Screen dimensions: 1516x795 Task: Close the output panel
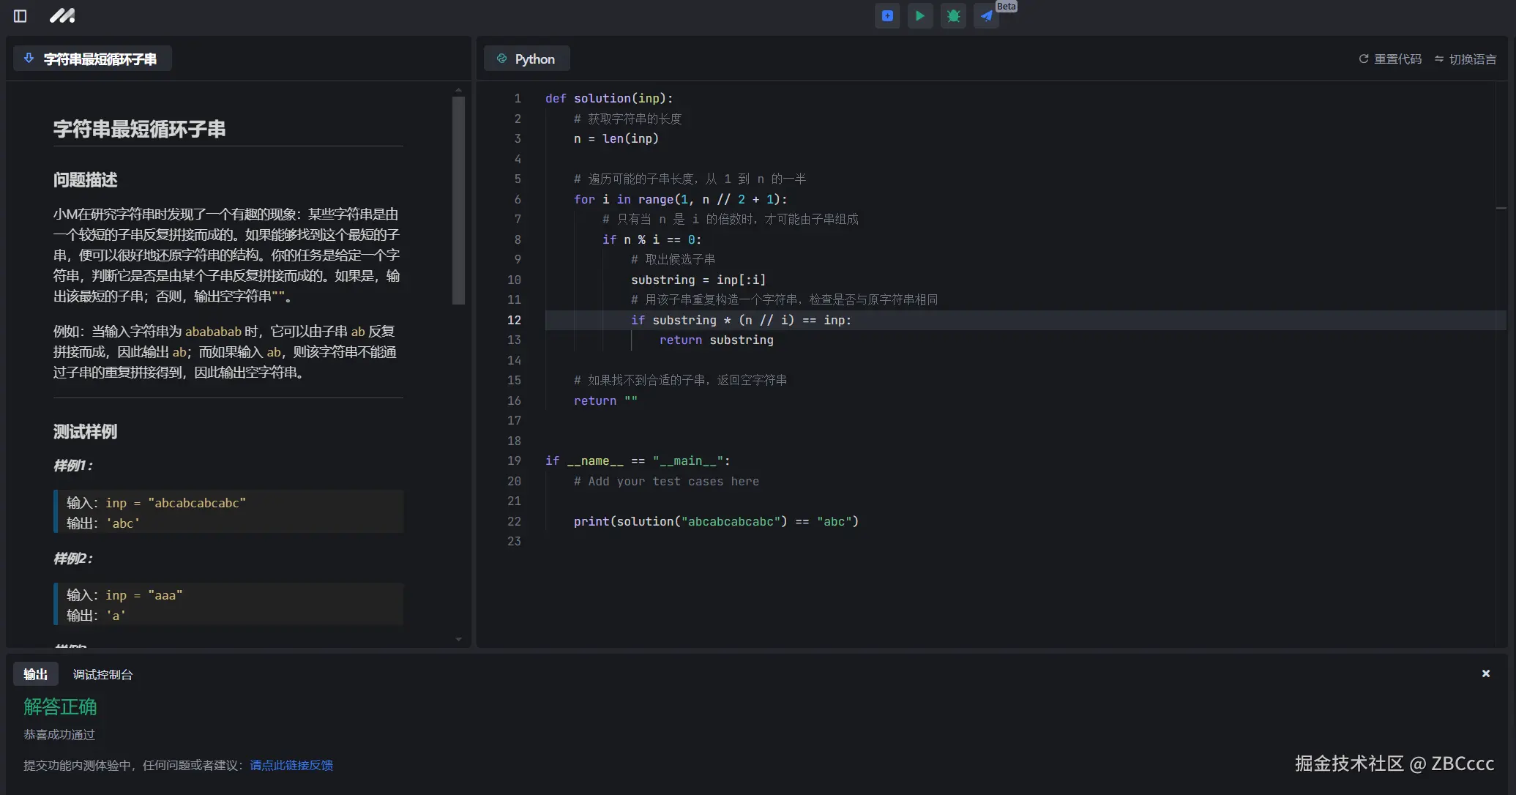point(1485,673)
